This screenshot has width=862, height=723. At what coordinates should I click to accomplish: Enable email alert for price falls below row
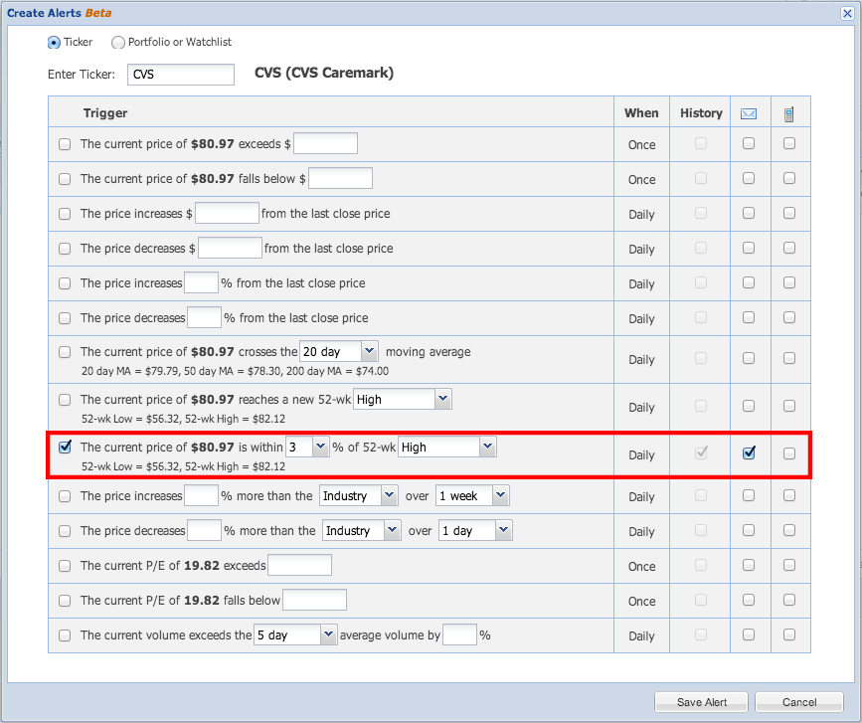pos(749,178)
